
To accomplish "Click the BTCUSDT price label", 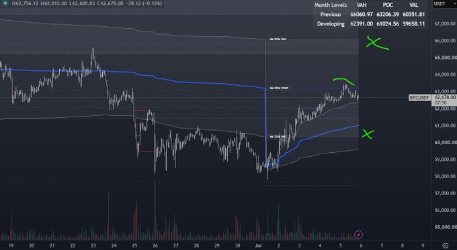I will tap(419, 98).
